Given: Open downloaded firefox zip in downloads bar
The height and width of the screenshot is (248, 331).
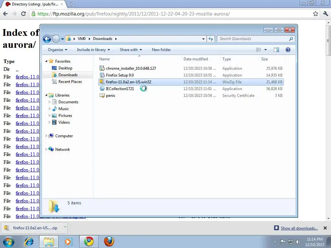Looking at the screenshot, I should pos(32,228).
